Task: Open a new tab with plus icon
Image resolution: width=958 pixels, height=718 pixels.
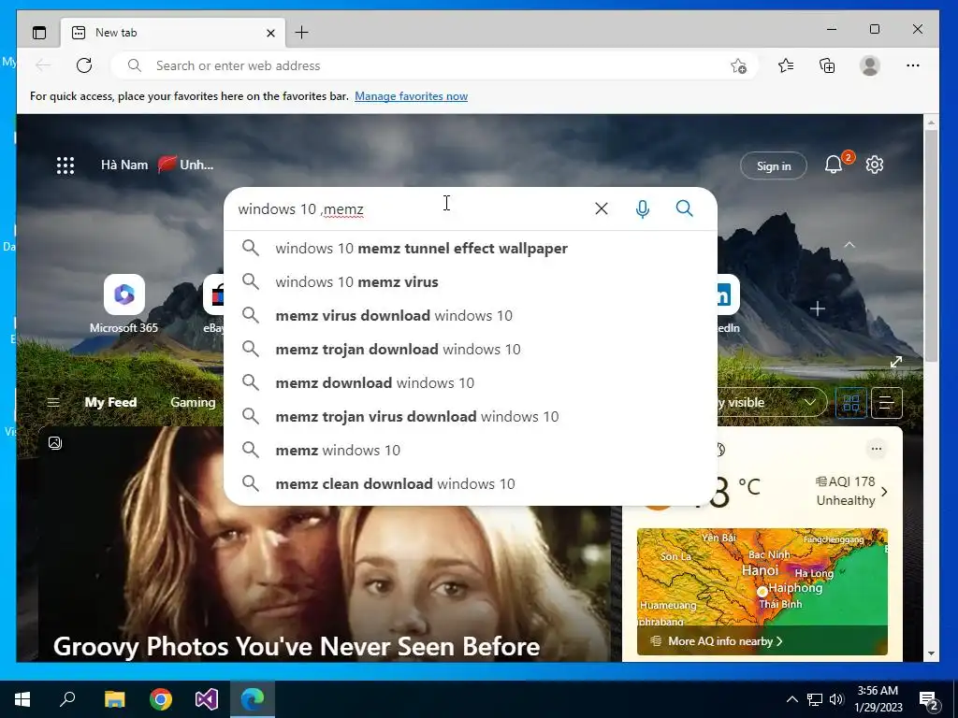Action: [301, 33]
